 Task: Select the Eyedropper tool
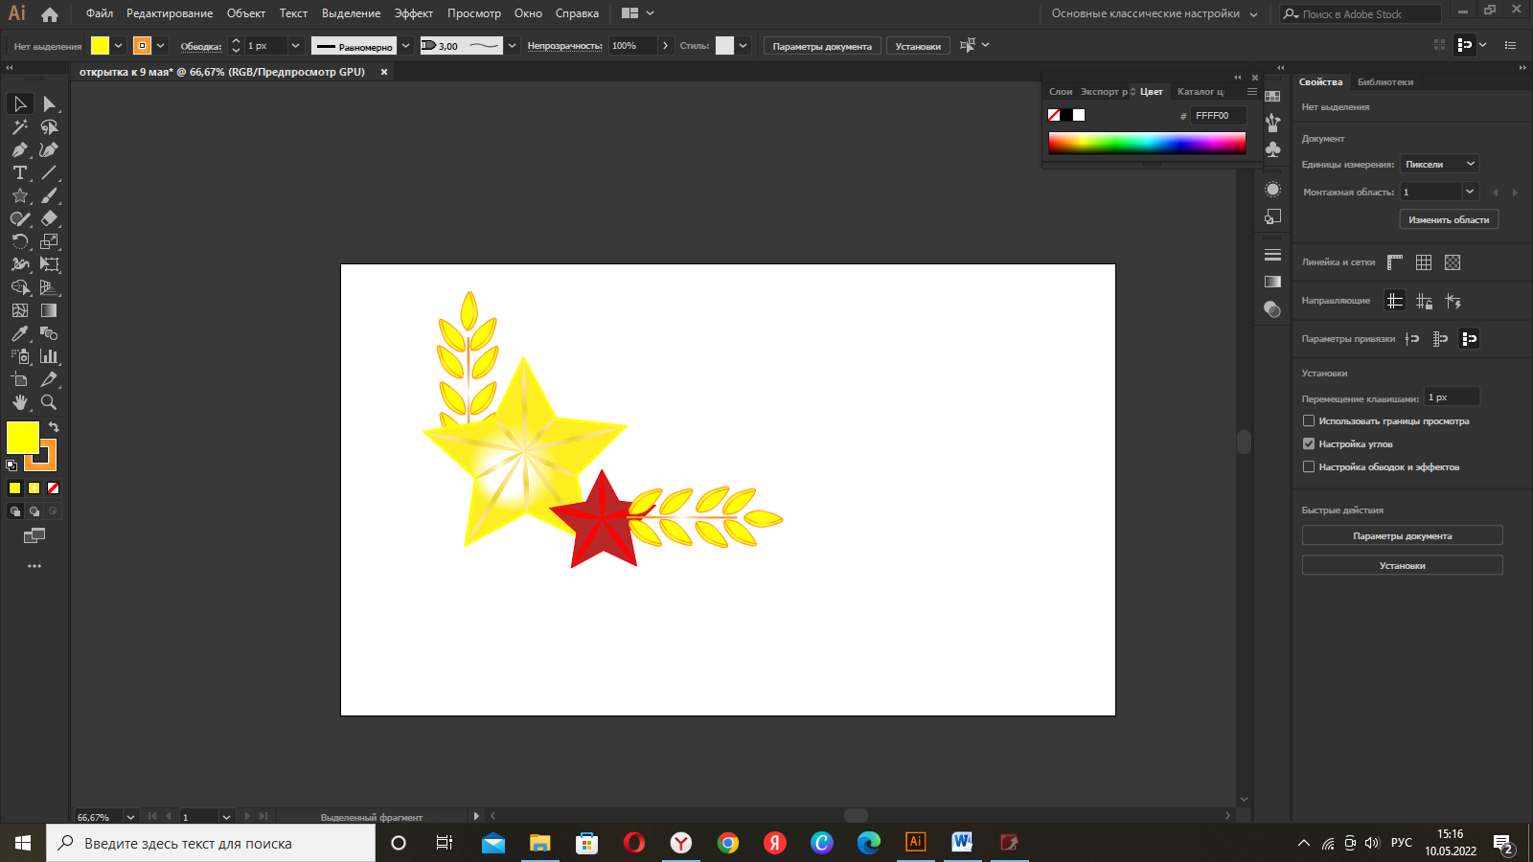pos(19,333)
